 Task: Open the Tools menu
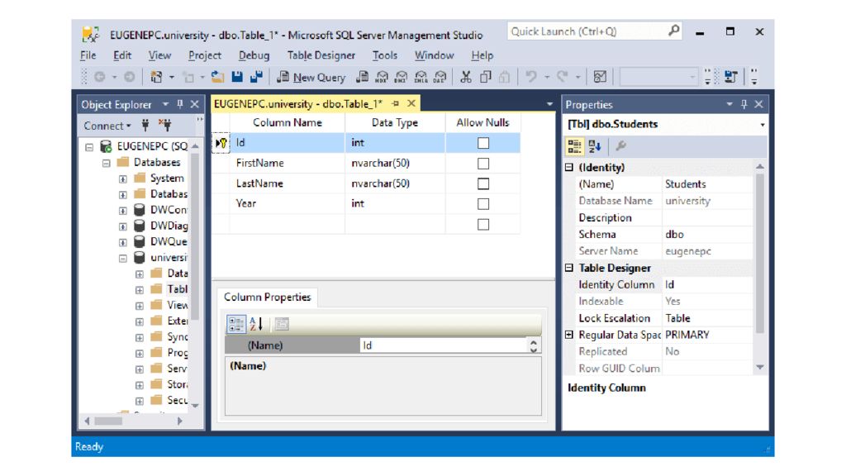coord(385,55)
